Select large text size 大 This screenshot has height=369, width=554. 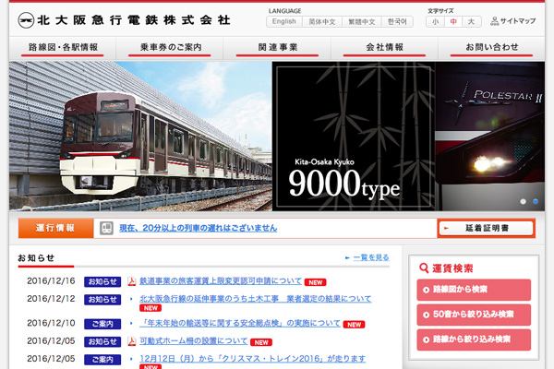pos(471,21)
